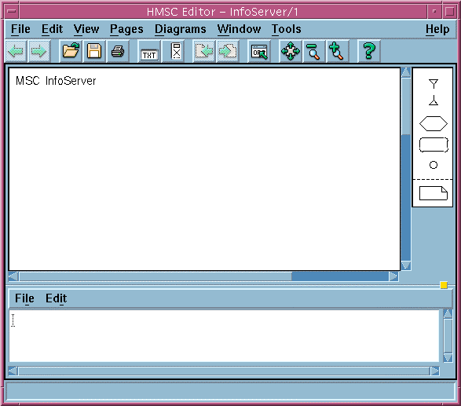The width and height of the screenshot is (461, 406).
Task: Click the drawing area horizontal scrollbar right arrow
Action: (393, 276)
